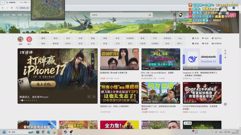This screenshot has height=135, width=241.
Task: Select the 音乐 category
Action: (93, 43)
